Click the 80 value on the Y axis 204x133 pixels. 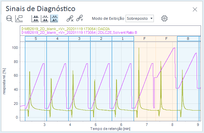(16, 62)
